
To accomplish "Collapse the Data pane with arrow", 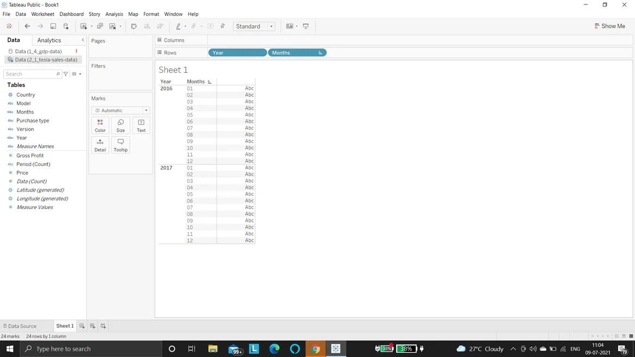I will pos(82,40).
